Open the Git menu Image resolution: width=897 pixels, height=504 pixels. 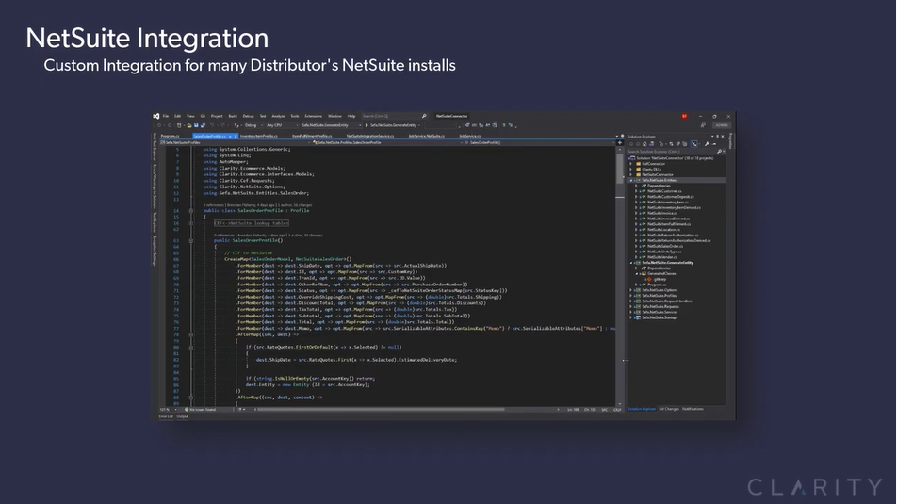pos(203,116)
